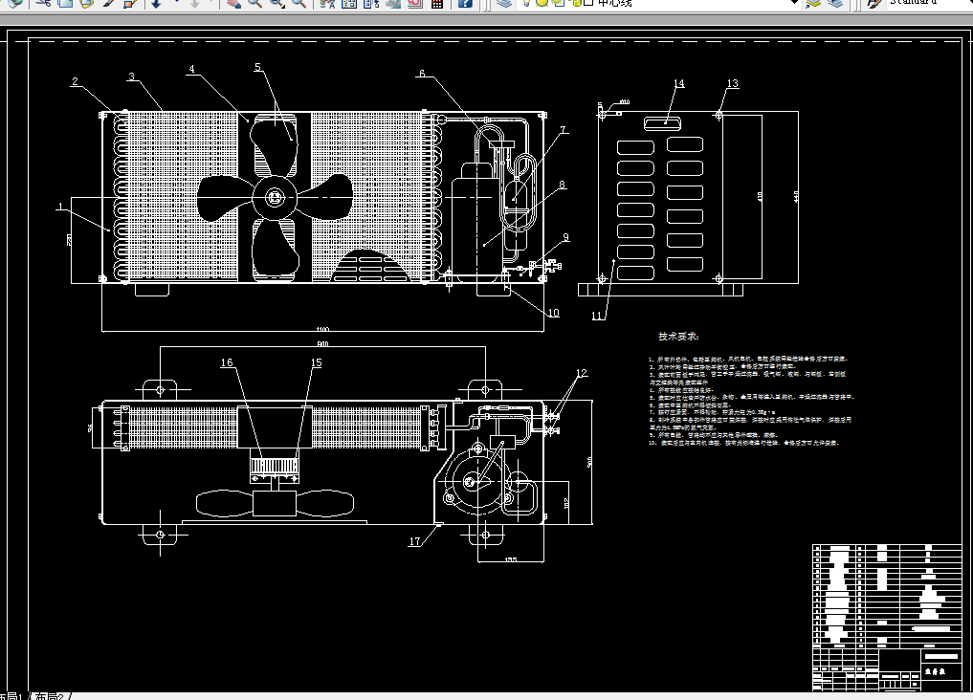This screenshot has width=973, height=700.
Task: Click the icon right of Match Properties
Action: (x=130, y=3)
